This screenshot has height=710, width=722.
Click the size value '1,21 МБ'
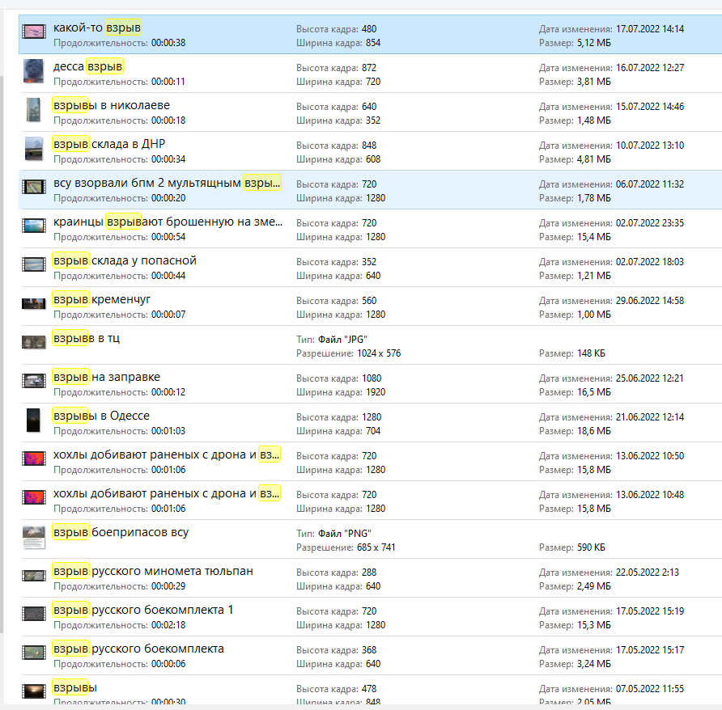pos(594,276)
